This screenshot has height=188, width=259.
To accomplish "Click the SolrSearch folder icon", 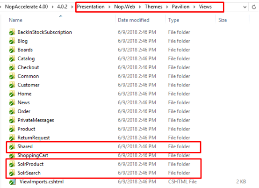I will (x=12, y=173).
